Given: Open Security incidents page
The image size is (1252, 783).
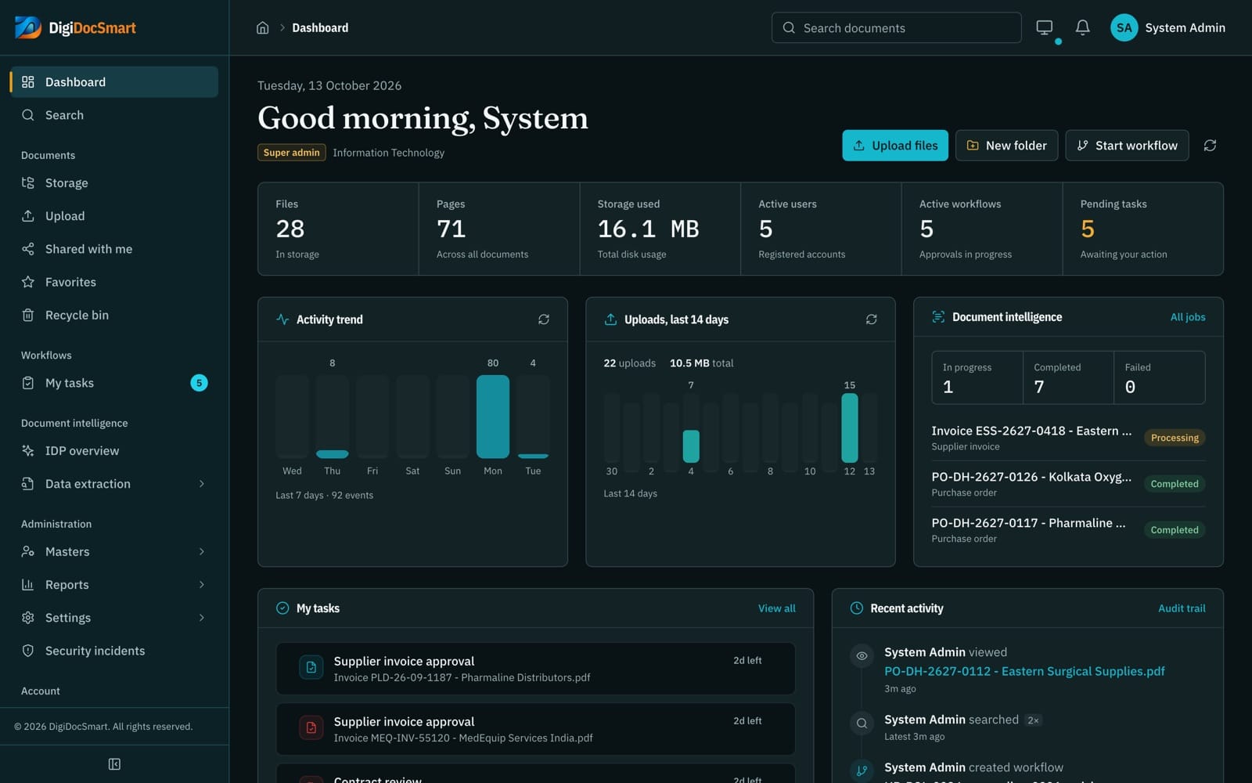Looking at the screenshot, I should point(114,651).
